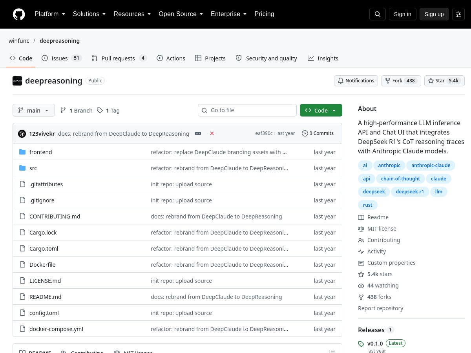Click the red failed status X icon

point(212,133)
